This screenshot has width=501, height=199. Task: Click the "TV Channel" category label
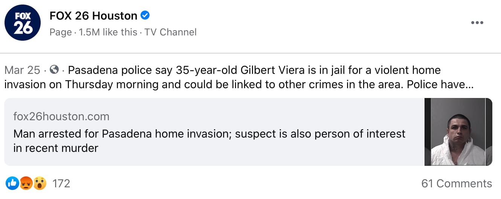pos(171,32)
